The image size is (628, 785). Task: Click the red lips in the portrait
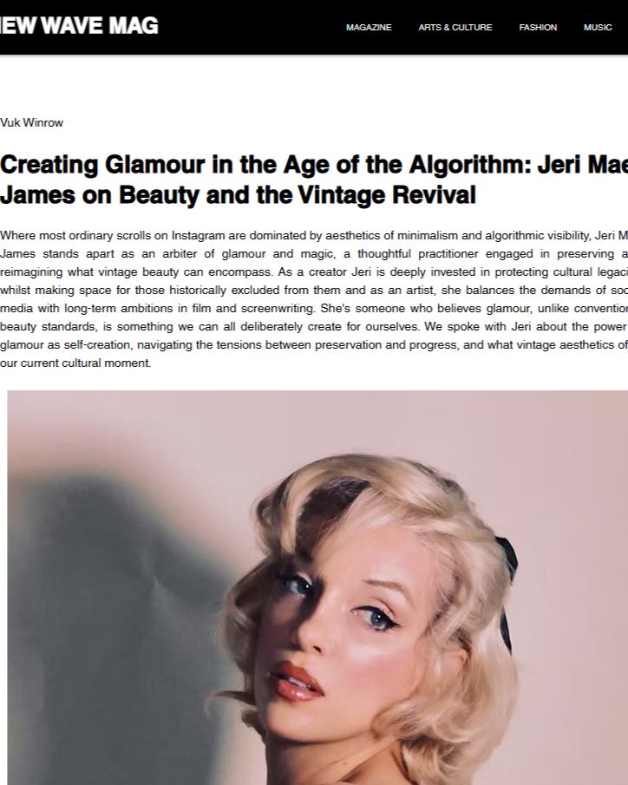click(x=296, y=681)
